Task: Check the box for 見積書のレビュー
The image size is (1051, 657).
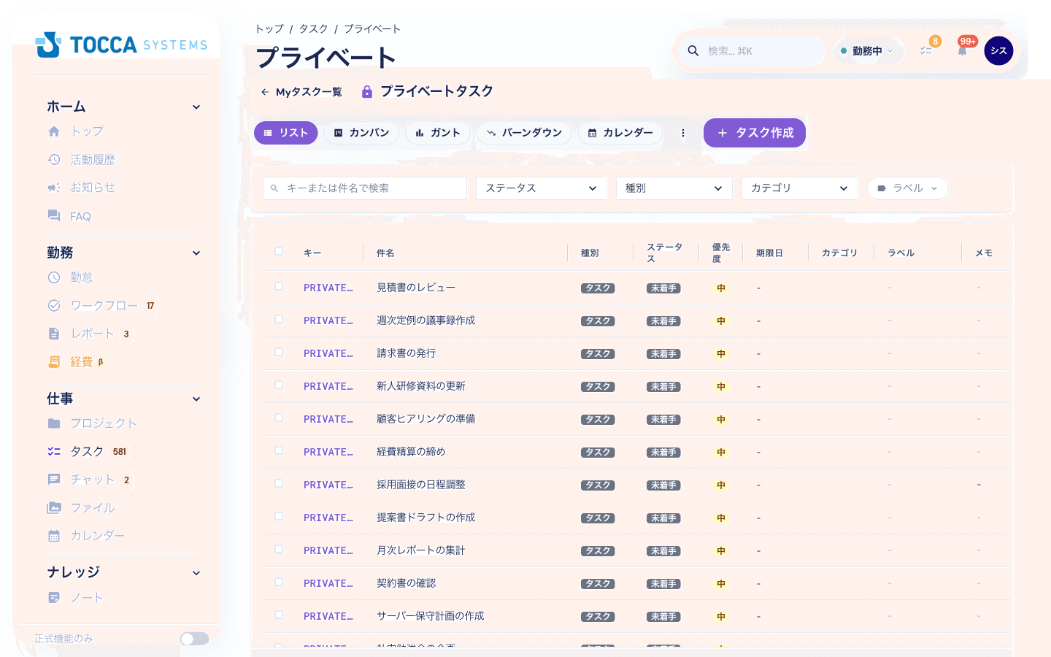Action: pyautogui.click(x=279, y=286)
